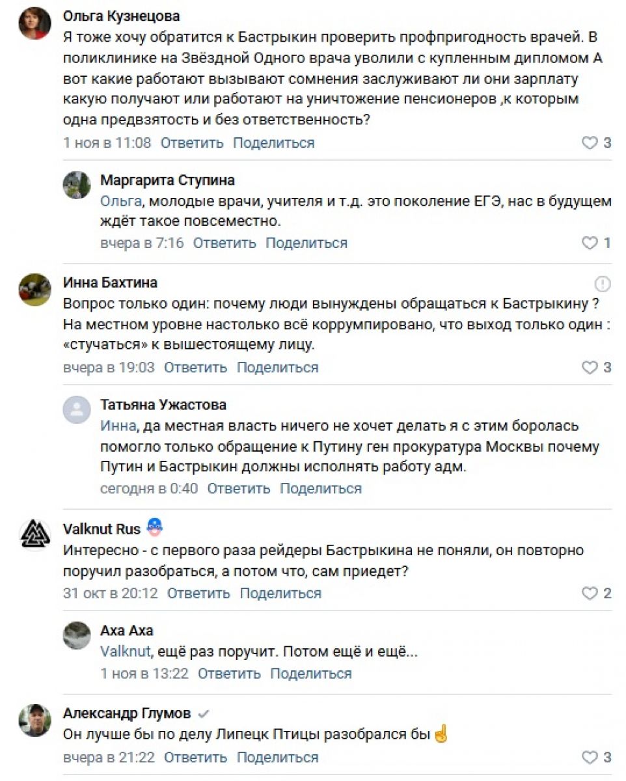Share the Valknut Rus comment
Screen dimensions: 626x781
[280, 594]
